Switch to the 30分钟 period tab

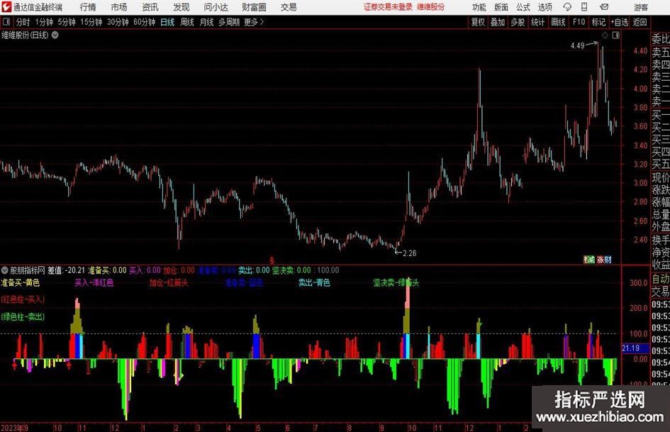coord(118,22)
